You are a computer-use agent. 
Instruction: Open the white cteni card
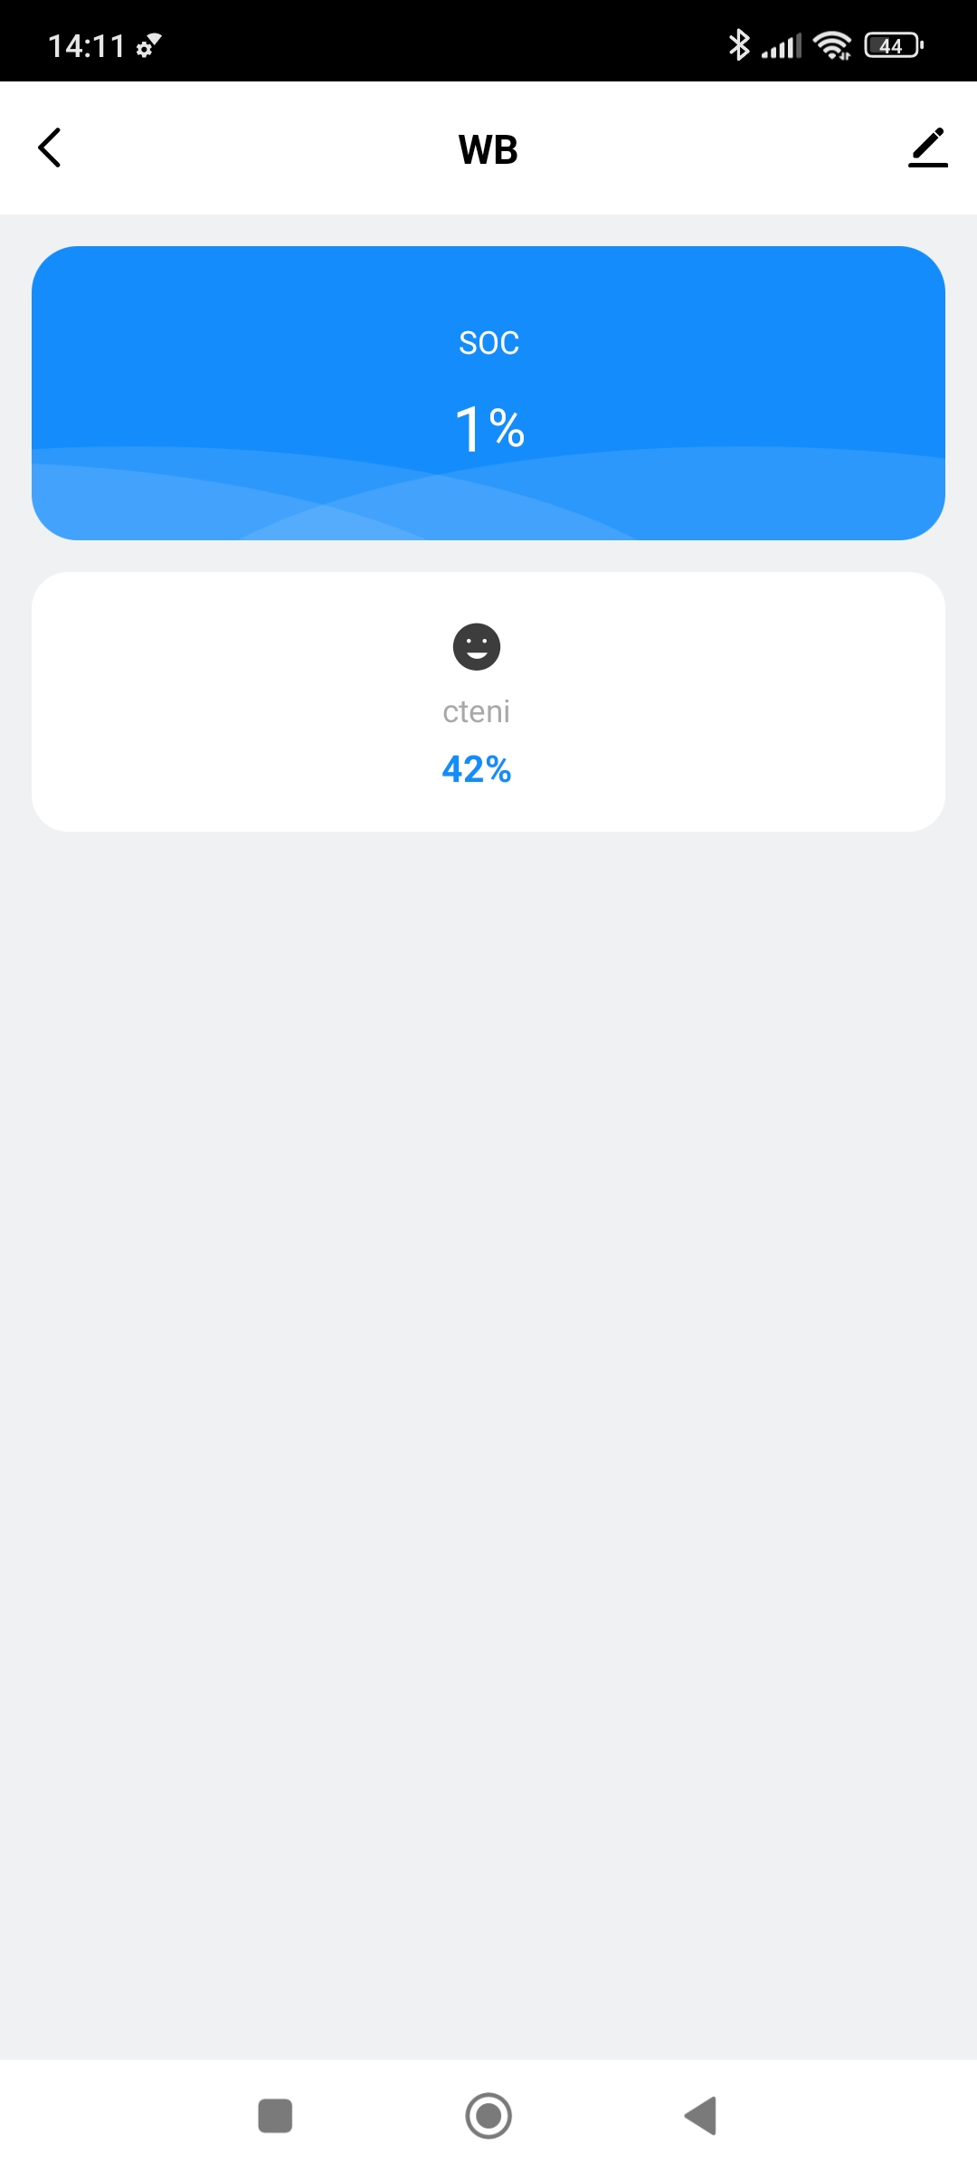[x=488, y=701]
